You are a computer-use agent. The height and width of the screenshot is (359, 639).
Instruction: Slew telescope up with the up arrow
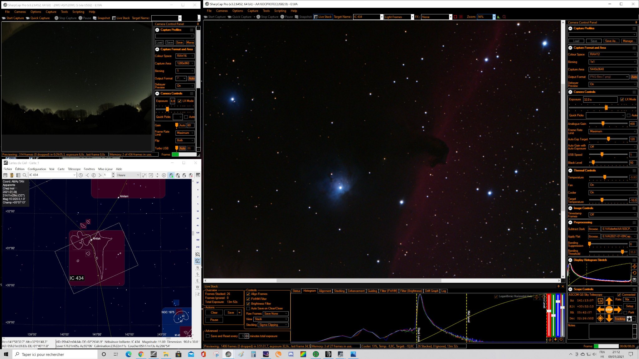[609, 301]
